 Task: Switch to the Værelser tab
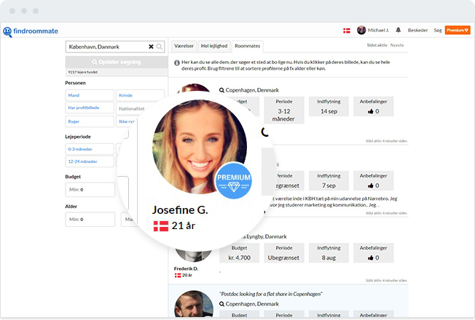tap(184, 45)
